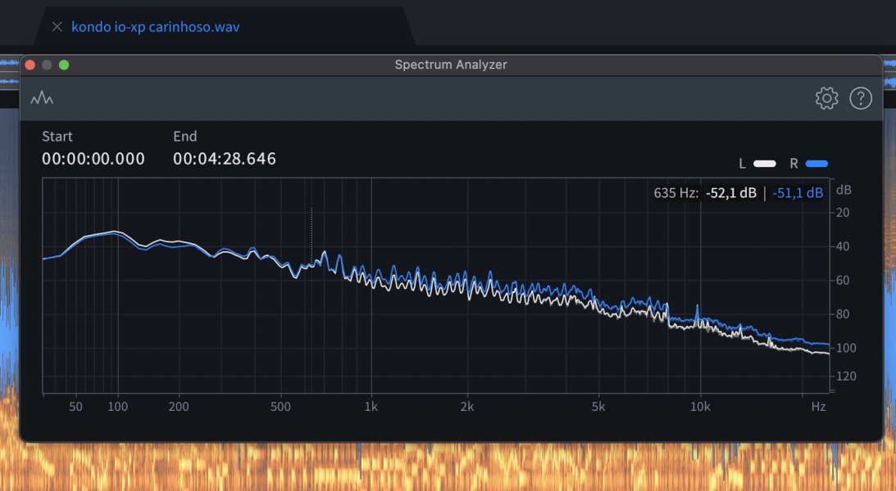This screenshot has width=896, height=491.
Task: Click the 40 dB level axis label
Action: (x=843, y=246)
